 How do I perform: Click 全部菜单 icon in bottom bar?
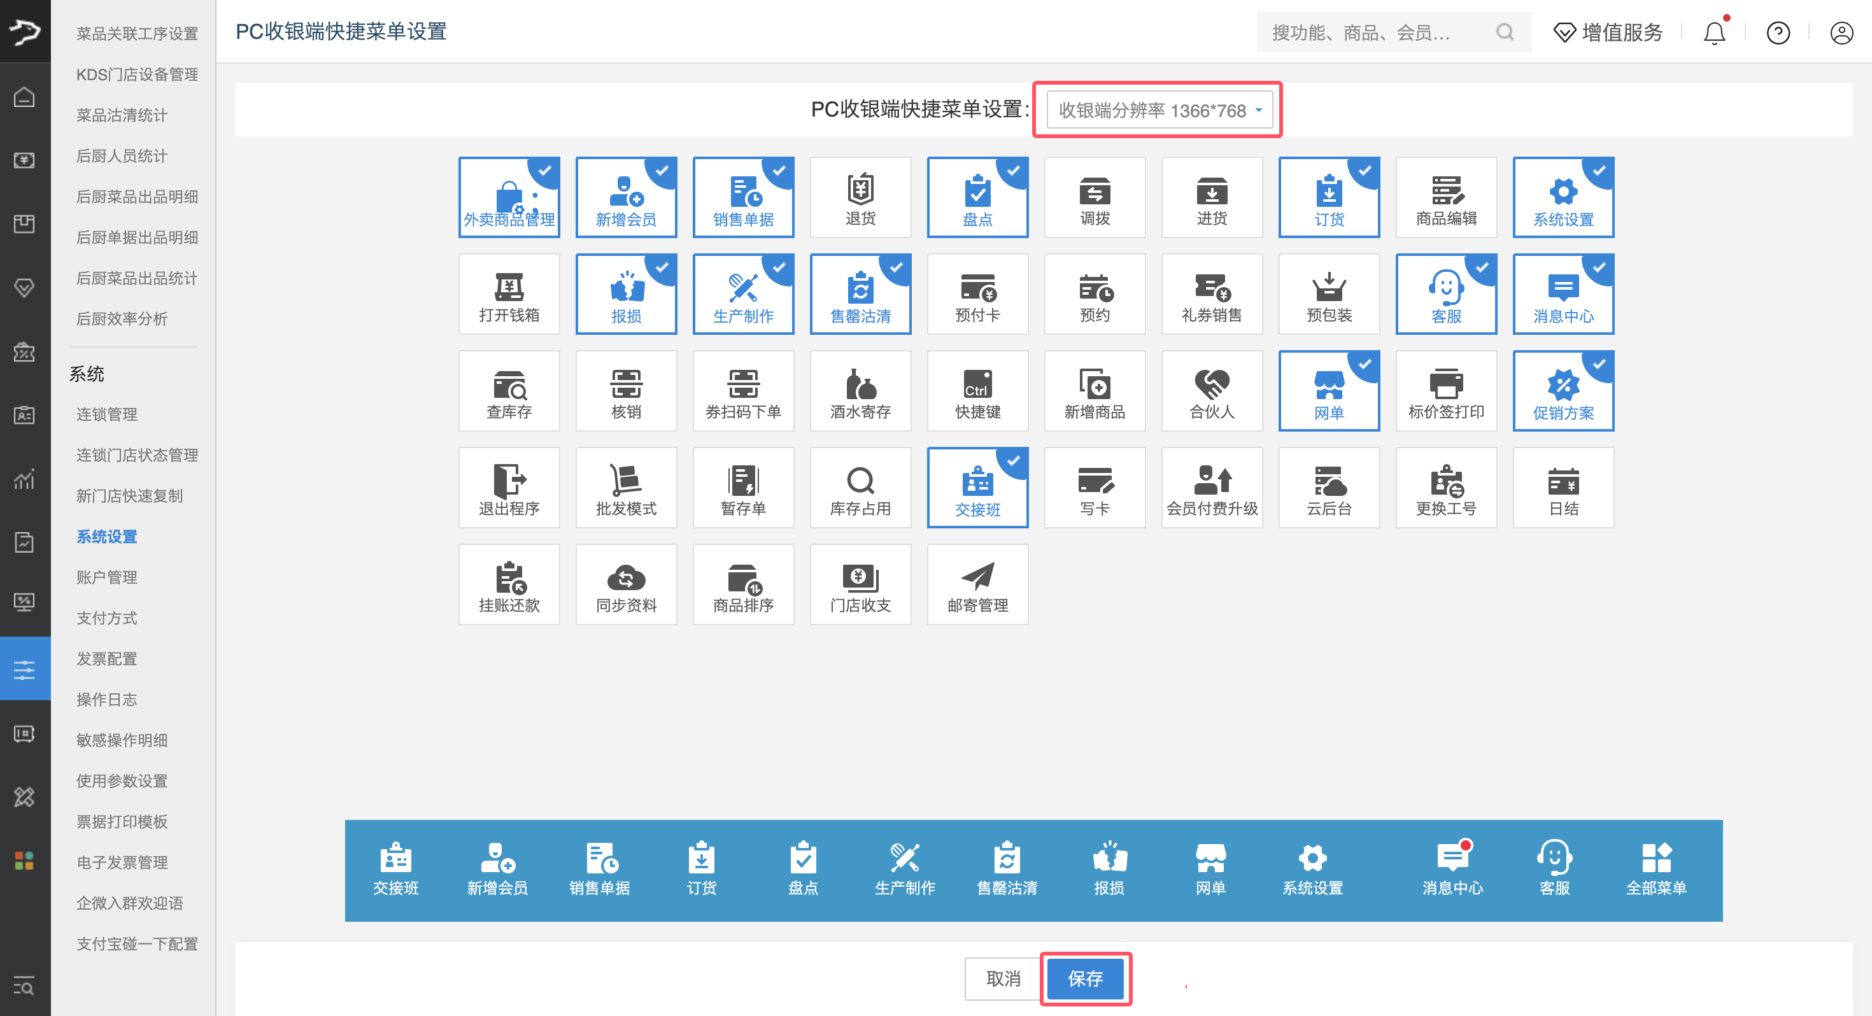point(1656,869)
